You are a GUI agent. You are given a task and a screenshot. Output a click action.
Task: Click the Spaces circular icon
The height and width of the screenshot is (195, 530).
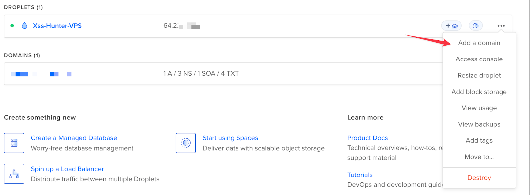click(186, 143)
